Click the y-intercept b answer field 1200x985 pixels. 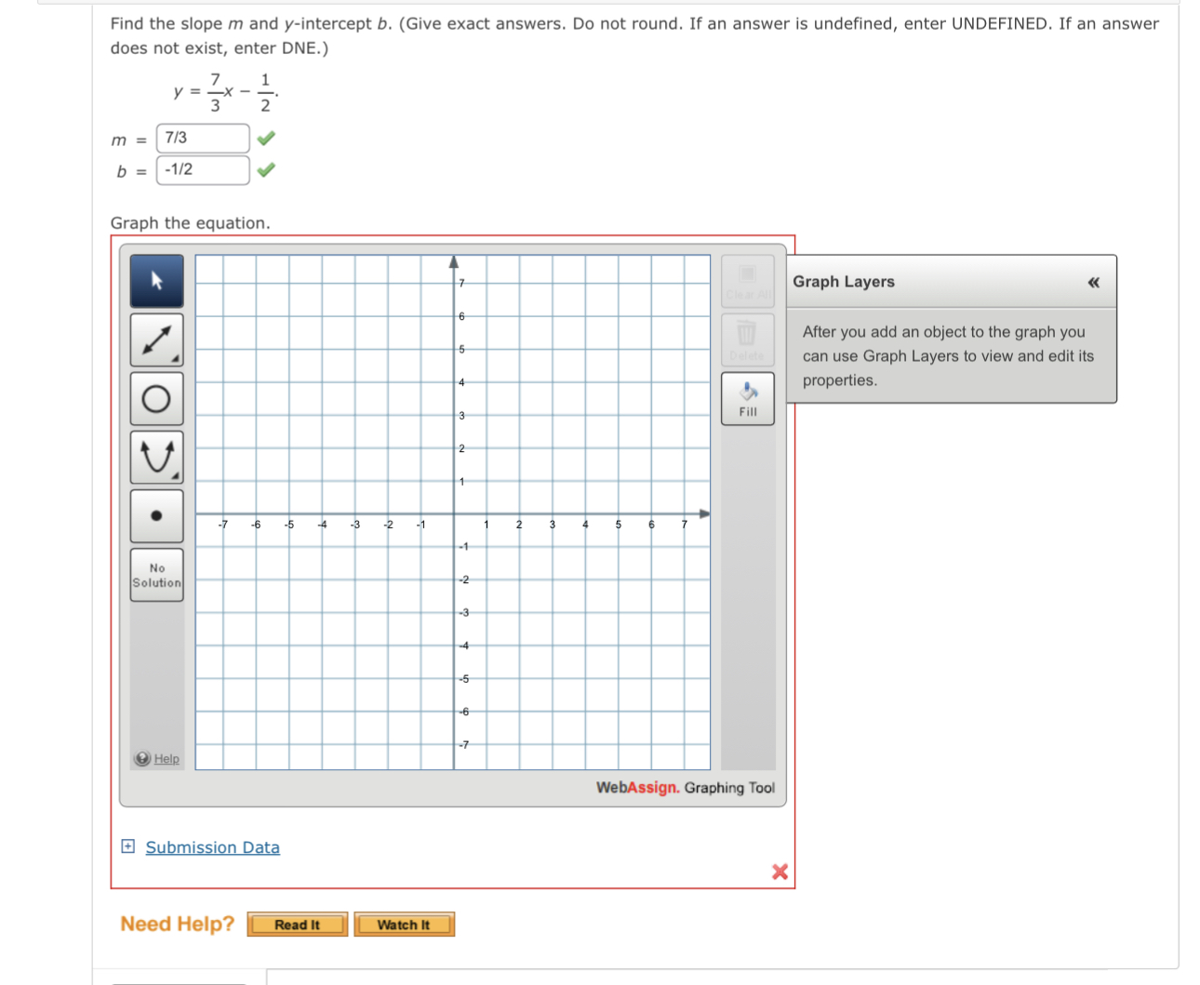tap(202, 169)
